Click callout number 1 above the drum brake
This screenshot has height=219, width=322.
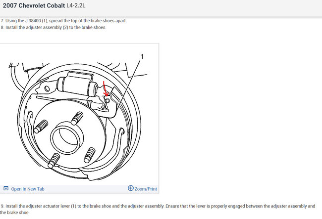(142, 56)
